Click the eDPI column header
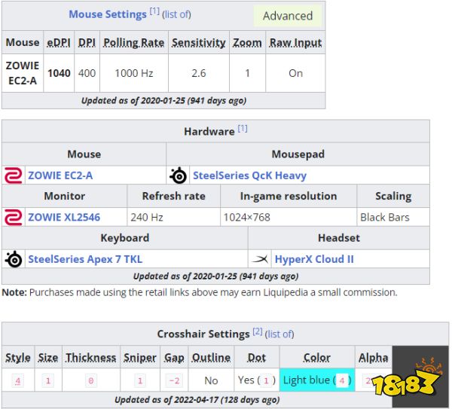Image resolution: width=452 pixels, height=409 pixels. pyautogui.click(x=59, y=43)
